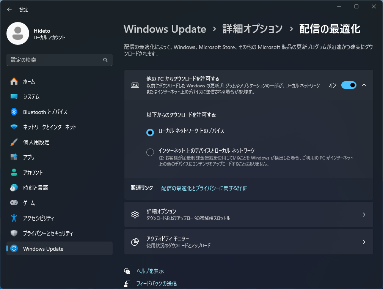Image resolution: width=383 pixels, height=289 pixels.
Task: Open アクティビティ モニター details
Action: [248, 242]
